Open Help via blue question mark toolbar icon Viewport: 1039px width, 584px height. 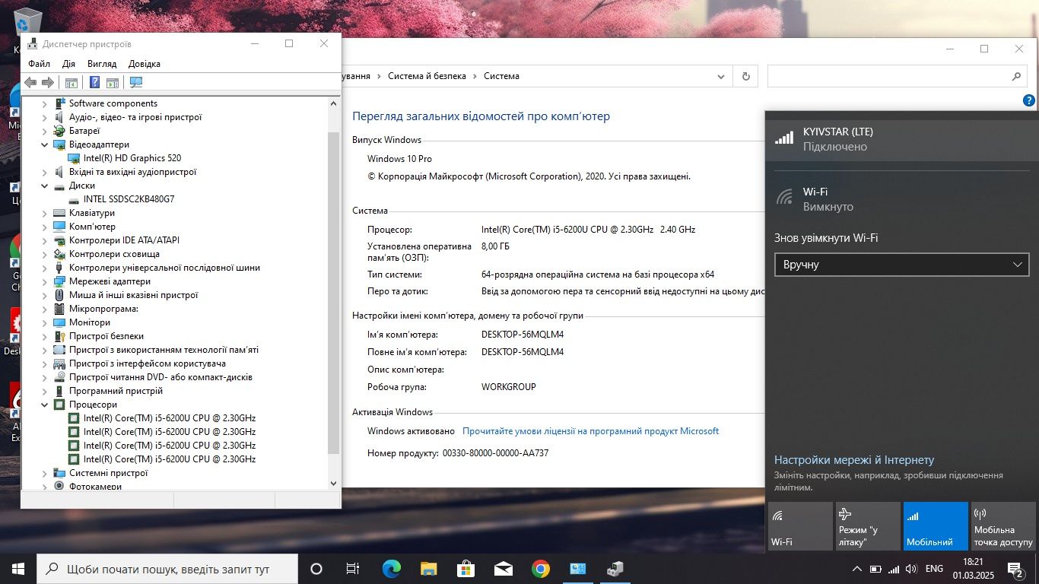pos(95,82)
